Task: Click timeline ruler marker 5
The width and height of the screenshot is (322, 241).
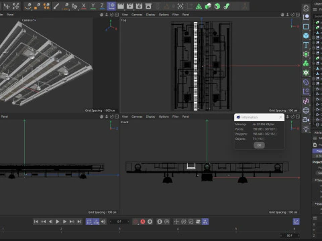Action: 236,229
